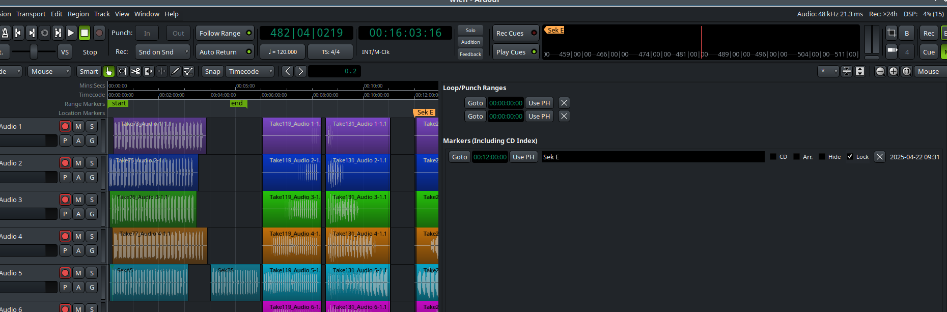Activate the Grab hand tool
This screenshot has height=312, width=947.
pos(109,71)
